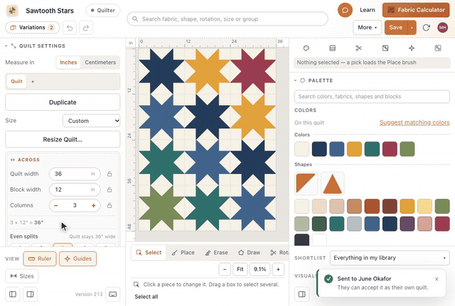Open the MH user avatar menu
The image size is (455, 306).
442,28
